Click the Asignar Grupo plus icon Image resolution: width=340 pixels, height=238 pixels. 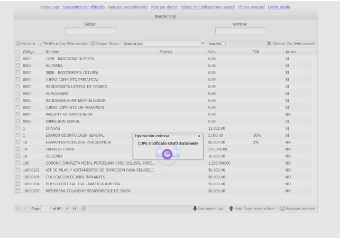coord(93,43)
